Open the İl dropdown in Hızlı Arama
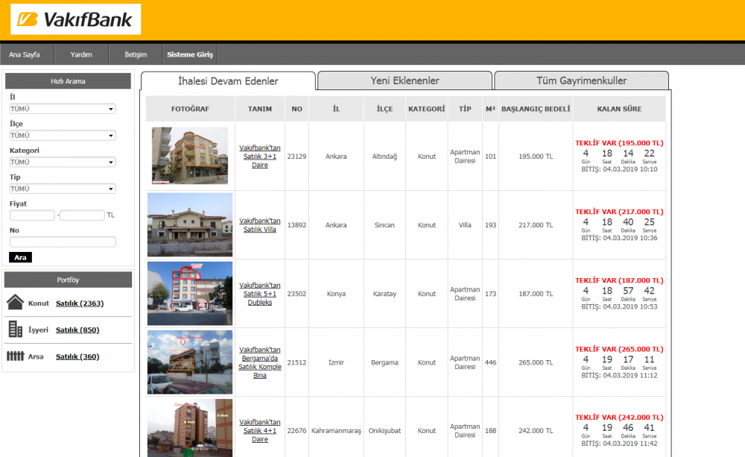This screenshot has height=457, width=745. 63,109
